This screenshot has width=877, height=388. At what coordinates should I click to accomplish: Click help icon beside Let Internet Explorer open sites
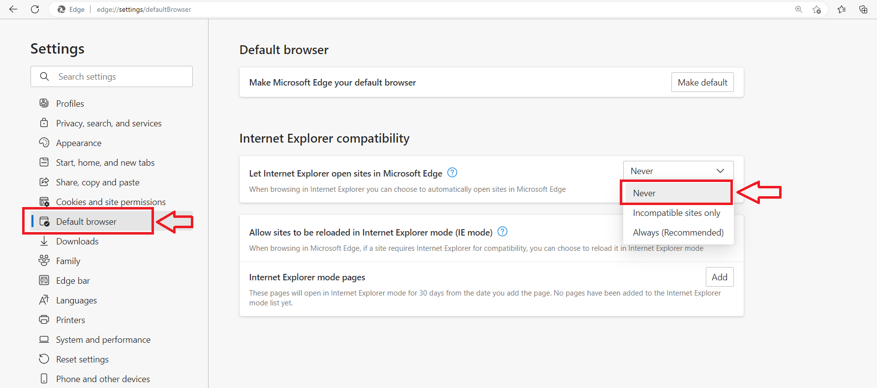point(452,173)
